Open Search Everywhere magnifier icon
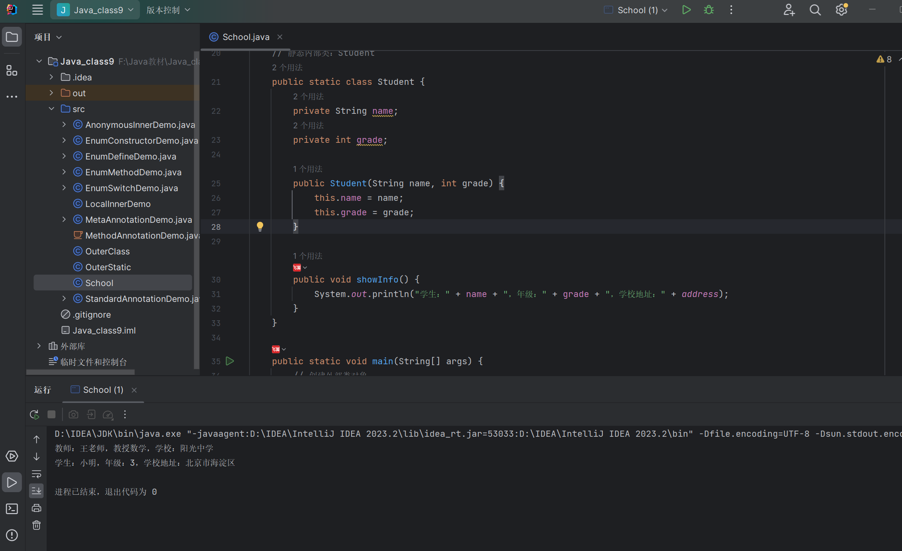The width and height of the screenshot is (902, 551). (815, 10)
